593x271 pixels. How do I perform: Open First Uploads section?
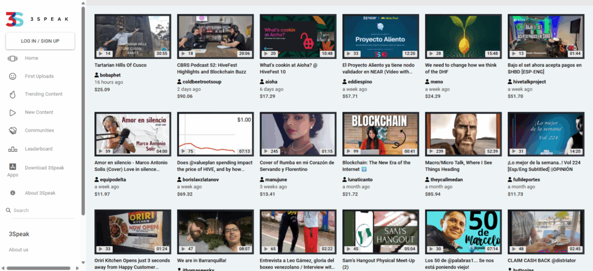click(39, 76)
